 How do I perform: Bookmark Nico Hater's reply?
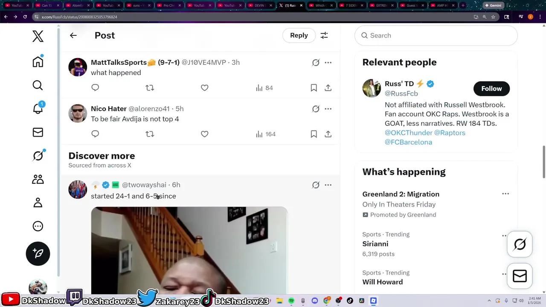click(x=314, y=134)
